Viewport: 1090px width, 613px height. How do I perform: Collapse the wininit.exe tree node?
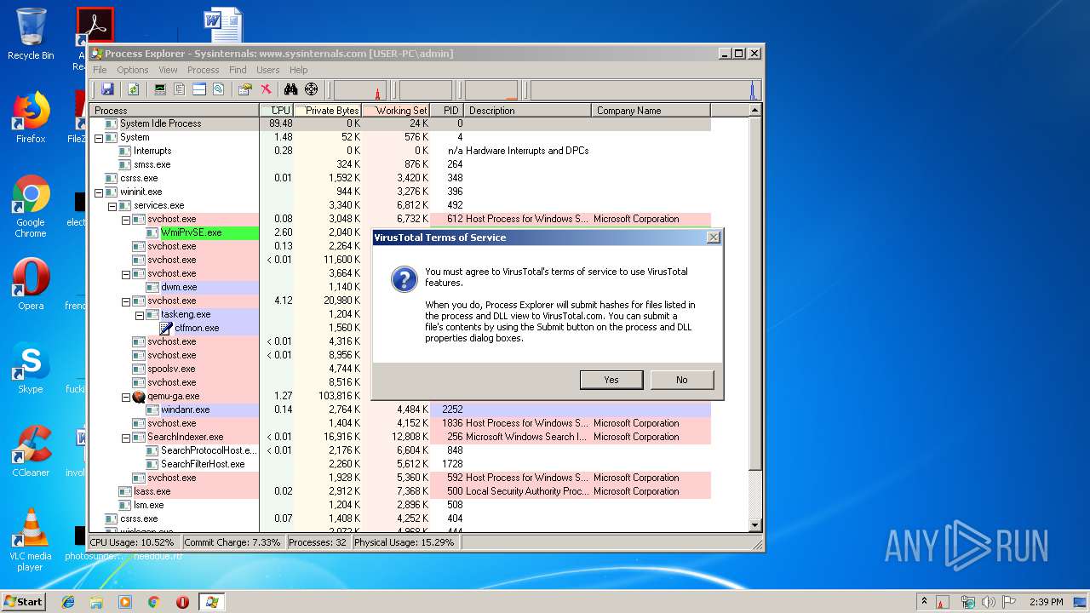point(98,192)
